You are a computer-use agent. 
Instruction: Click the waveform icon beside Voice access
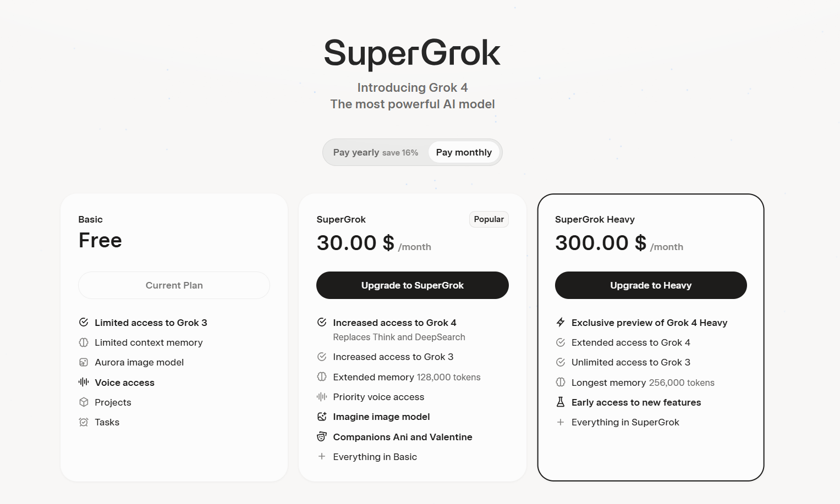84,382
